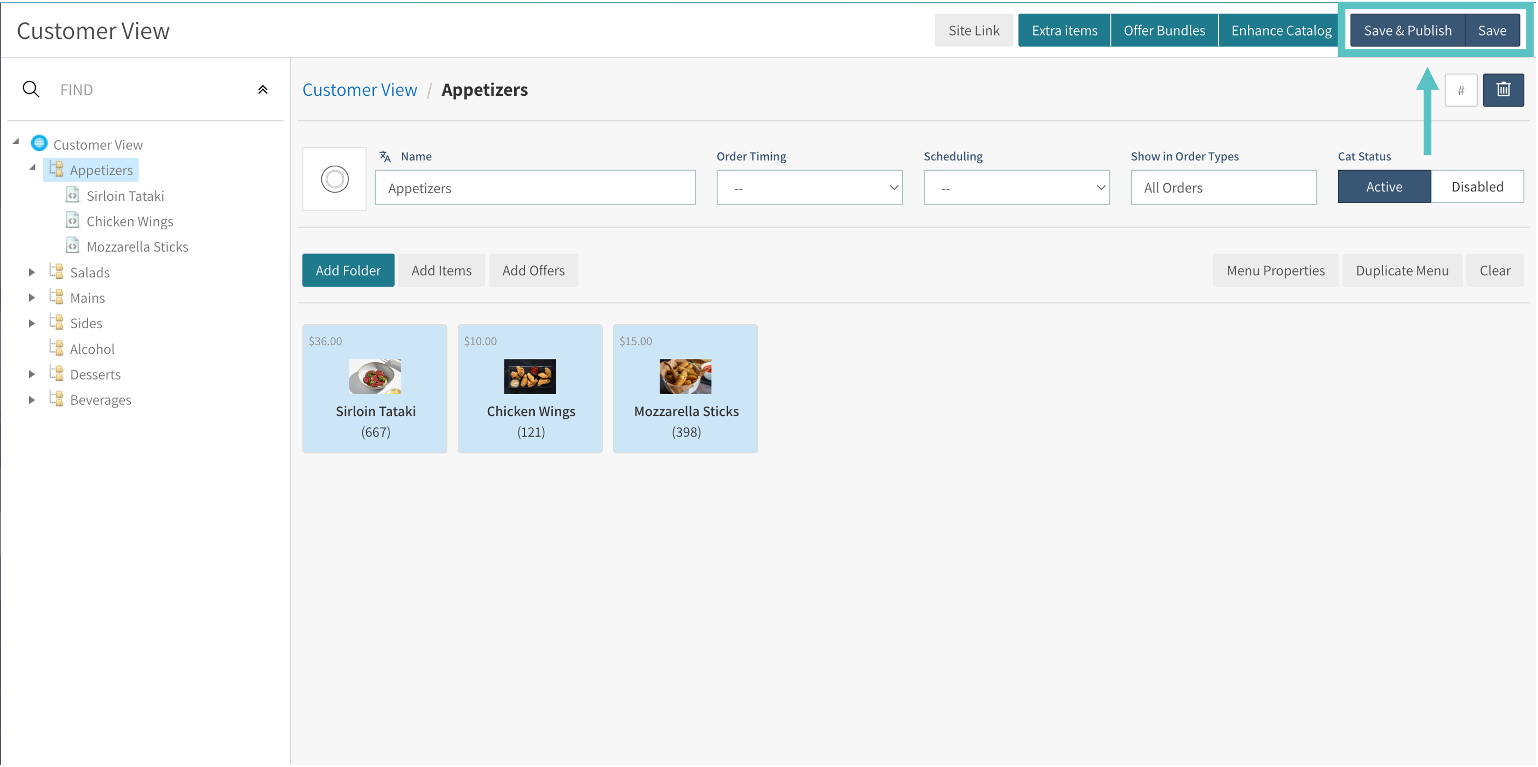Open the Mozzarella Sticks item card

[685, 388]
